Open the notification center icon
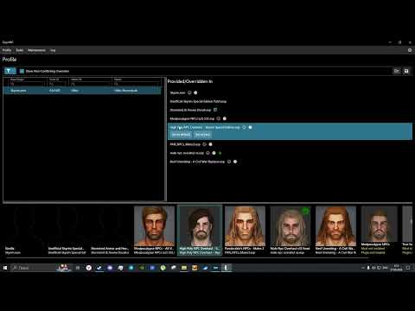 (408, 268)
